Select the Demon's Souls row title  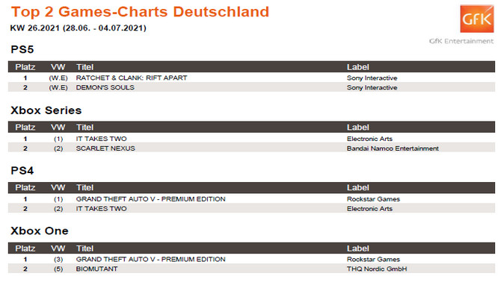tap(105, 87)
